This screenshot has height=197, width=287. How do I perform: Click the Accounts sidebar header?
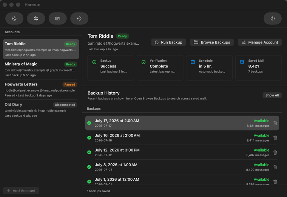[x=12, y=32]
